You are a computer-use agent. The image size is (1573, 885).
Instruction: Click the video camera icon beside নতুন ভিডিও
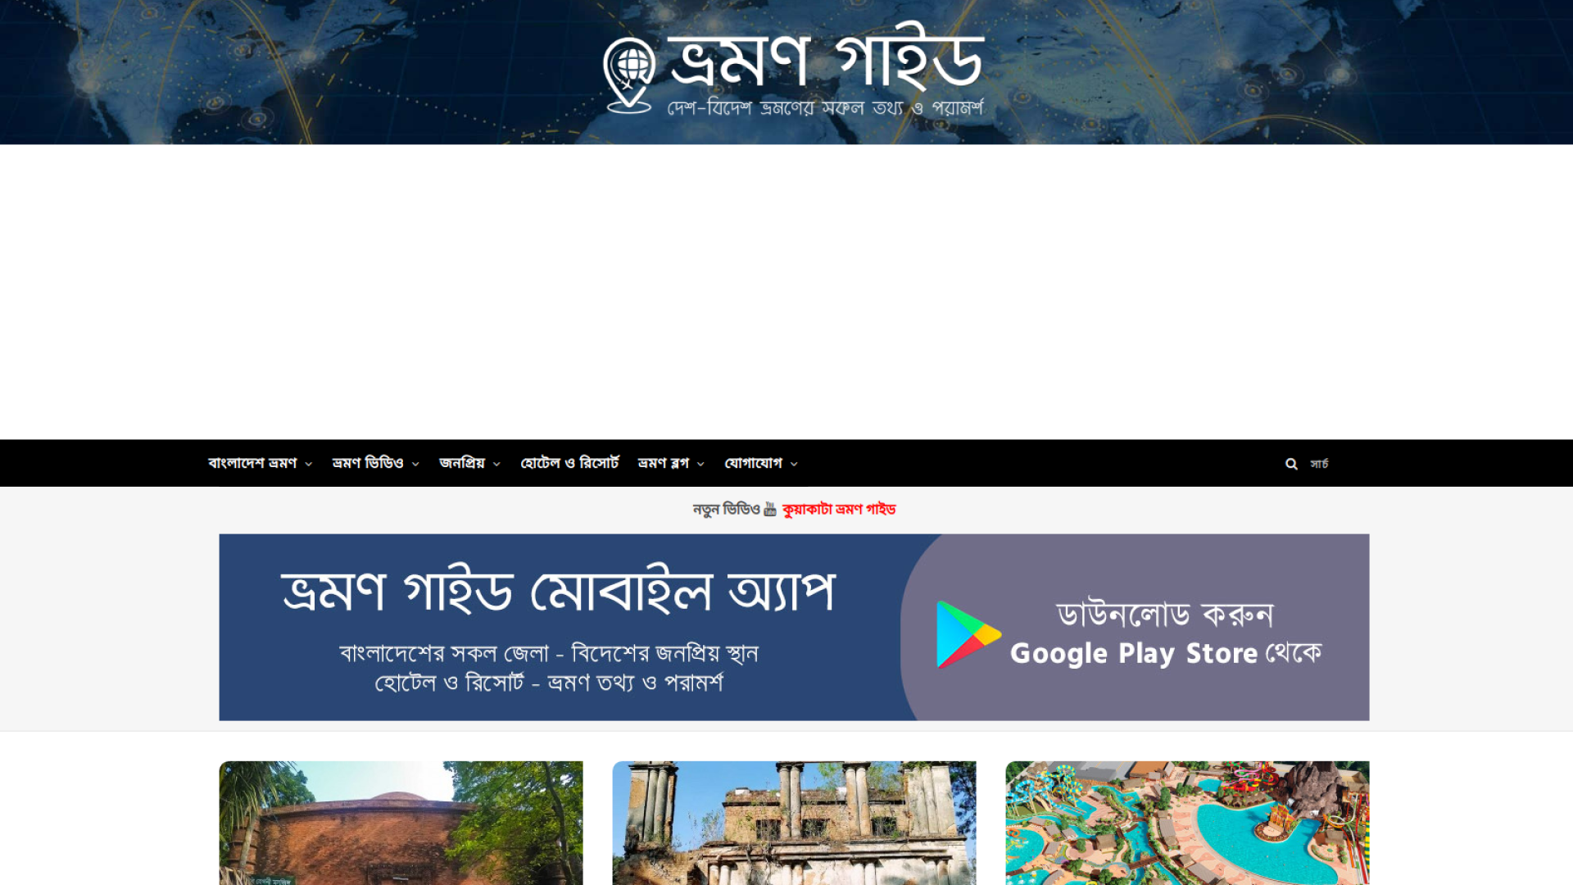click(x=769, y=508)
